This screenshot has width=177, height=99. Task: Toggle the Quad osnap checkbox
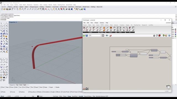click(x=34, y=87)
